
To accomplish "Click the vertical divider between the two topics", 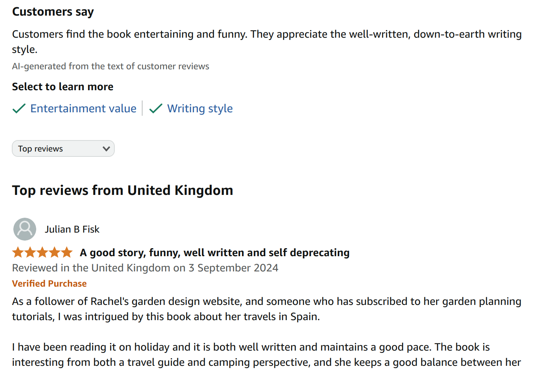I will click(142, 108).
